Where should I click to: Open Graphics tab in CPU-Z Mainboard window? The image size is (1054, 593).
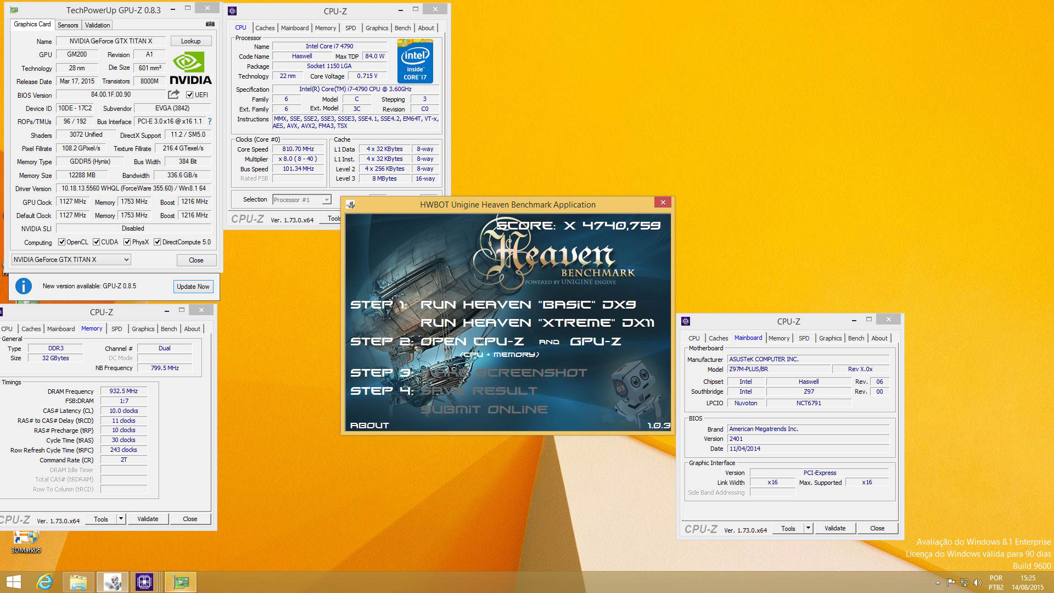tap(830, 338)
